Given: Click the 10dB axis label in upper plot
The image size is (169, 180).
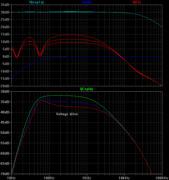Looking at the screenshot, I should tap(5, 42).
